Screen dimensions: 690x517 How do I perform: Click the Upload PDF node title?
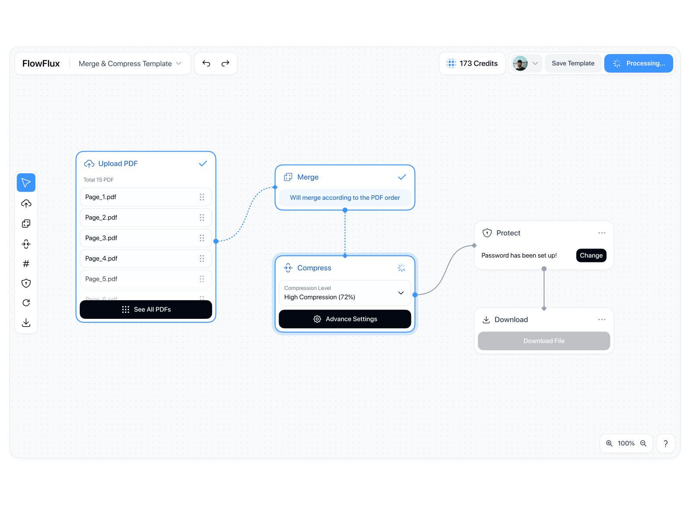118,164
